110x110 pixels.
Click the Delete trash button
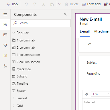point(72,4)
